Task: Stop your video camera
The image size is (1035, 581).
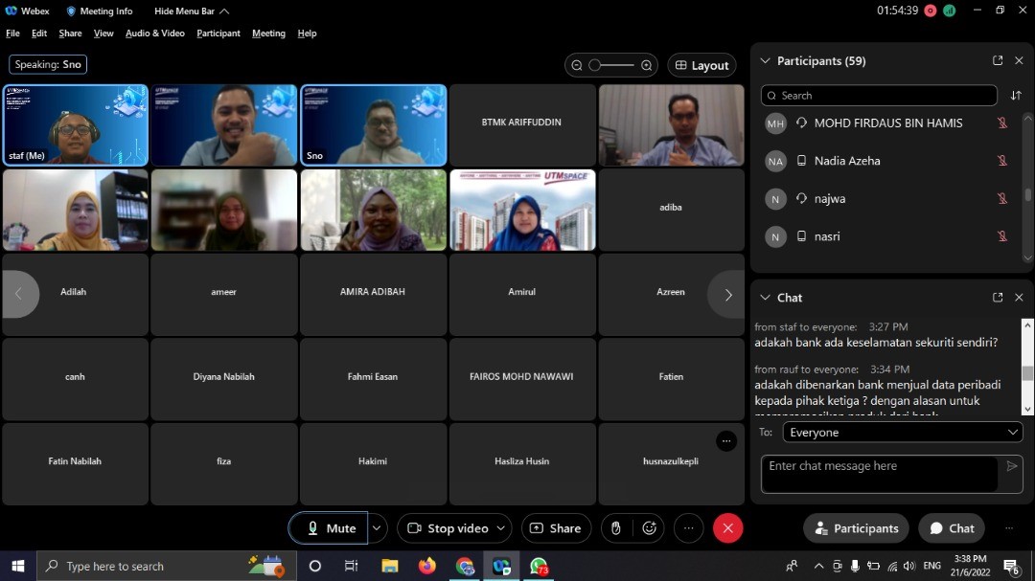Action: (448, 528)
